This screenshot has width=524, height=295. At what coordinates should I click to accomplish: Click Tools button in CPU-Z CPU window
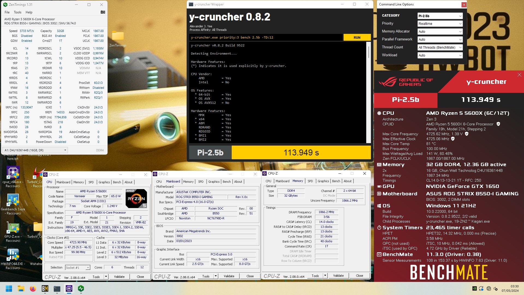(96, 277)
